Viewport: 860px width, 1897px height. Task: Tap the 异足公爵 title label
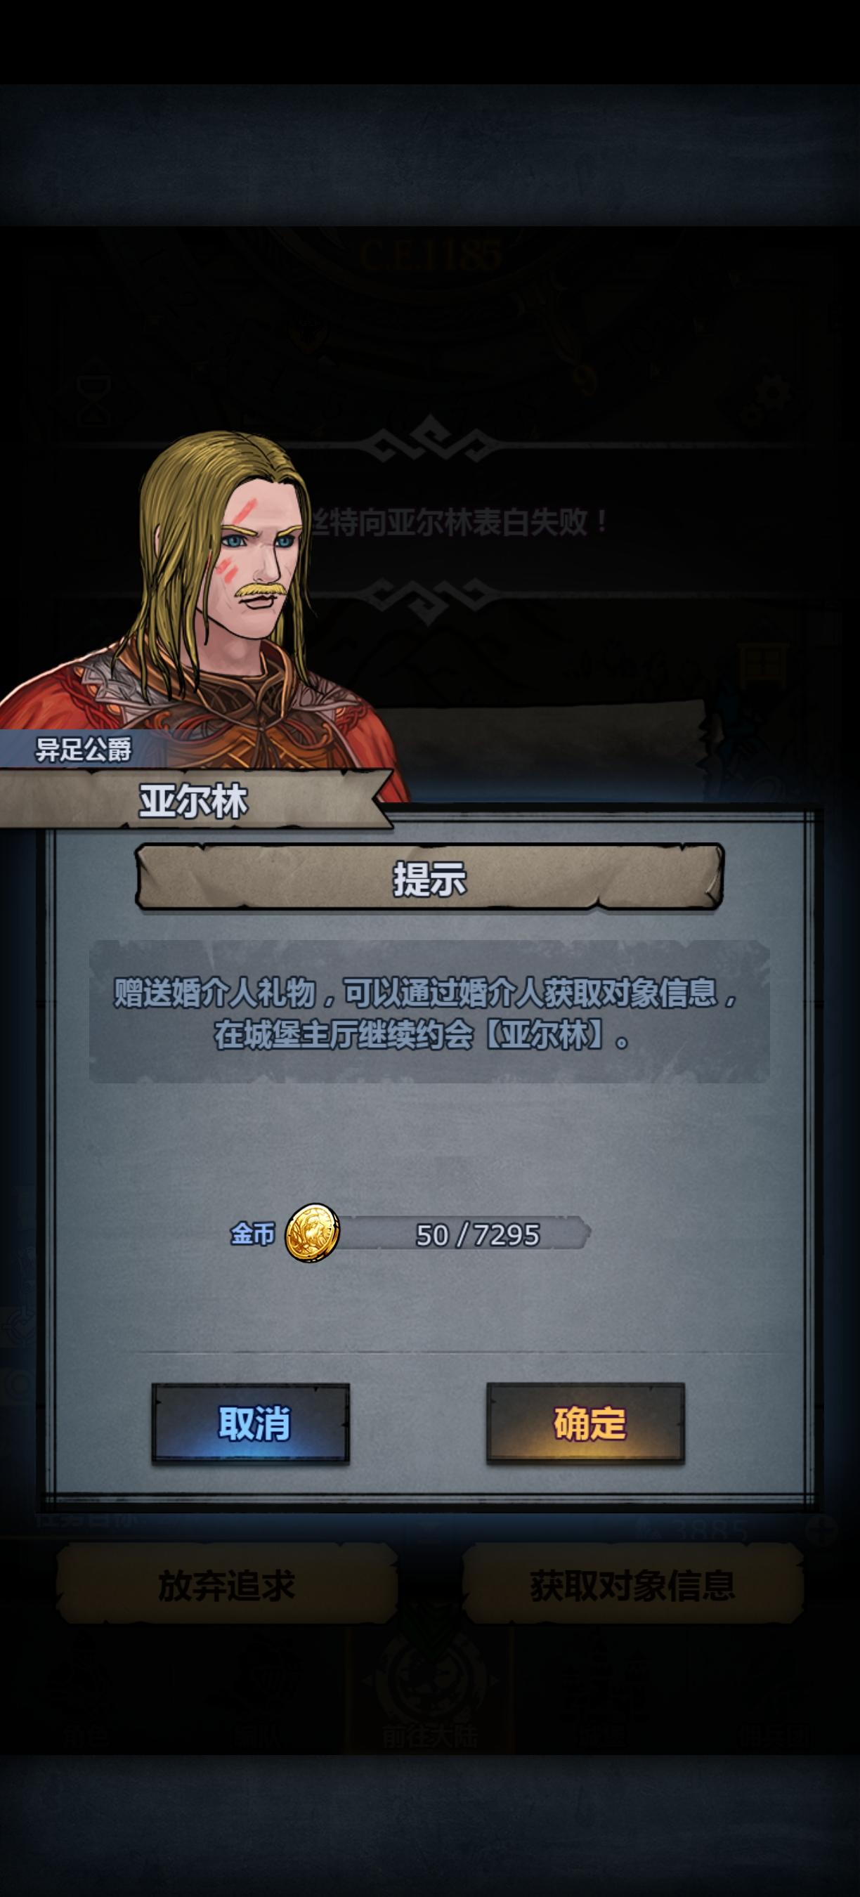point(83,750)
